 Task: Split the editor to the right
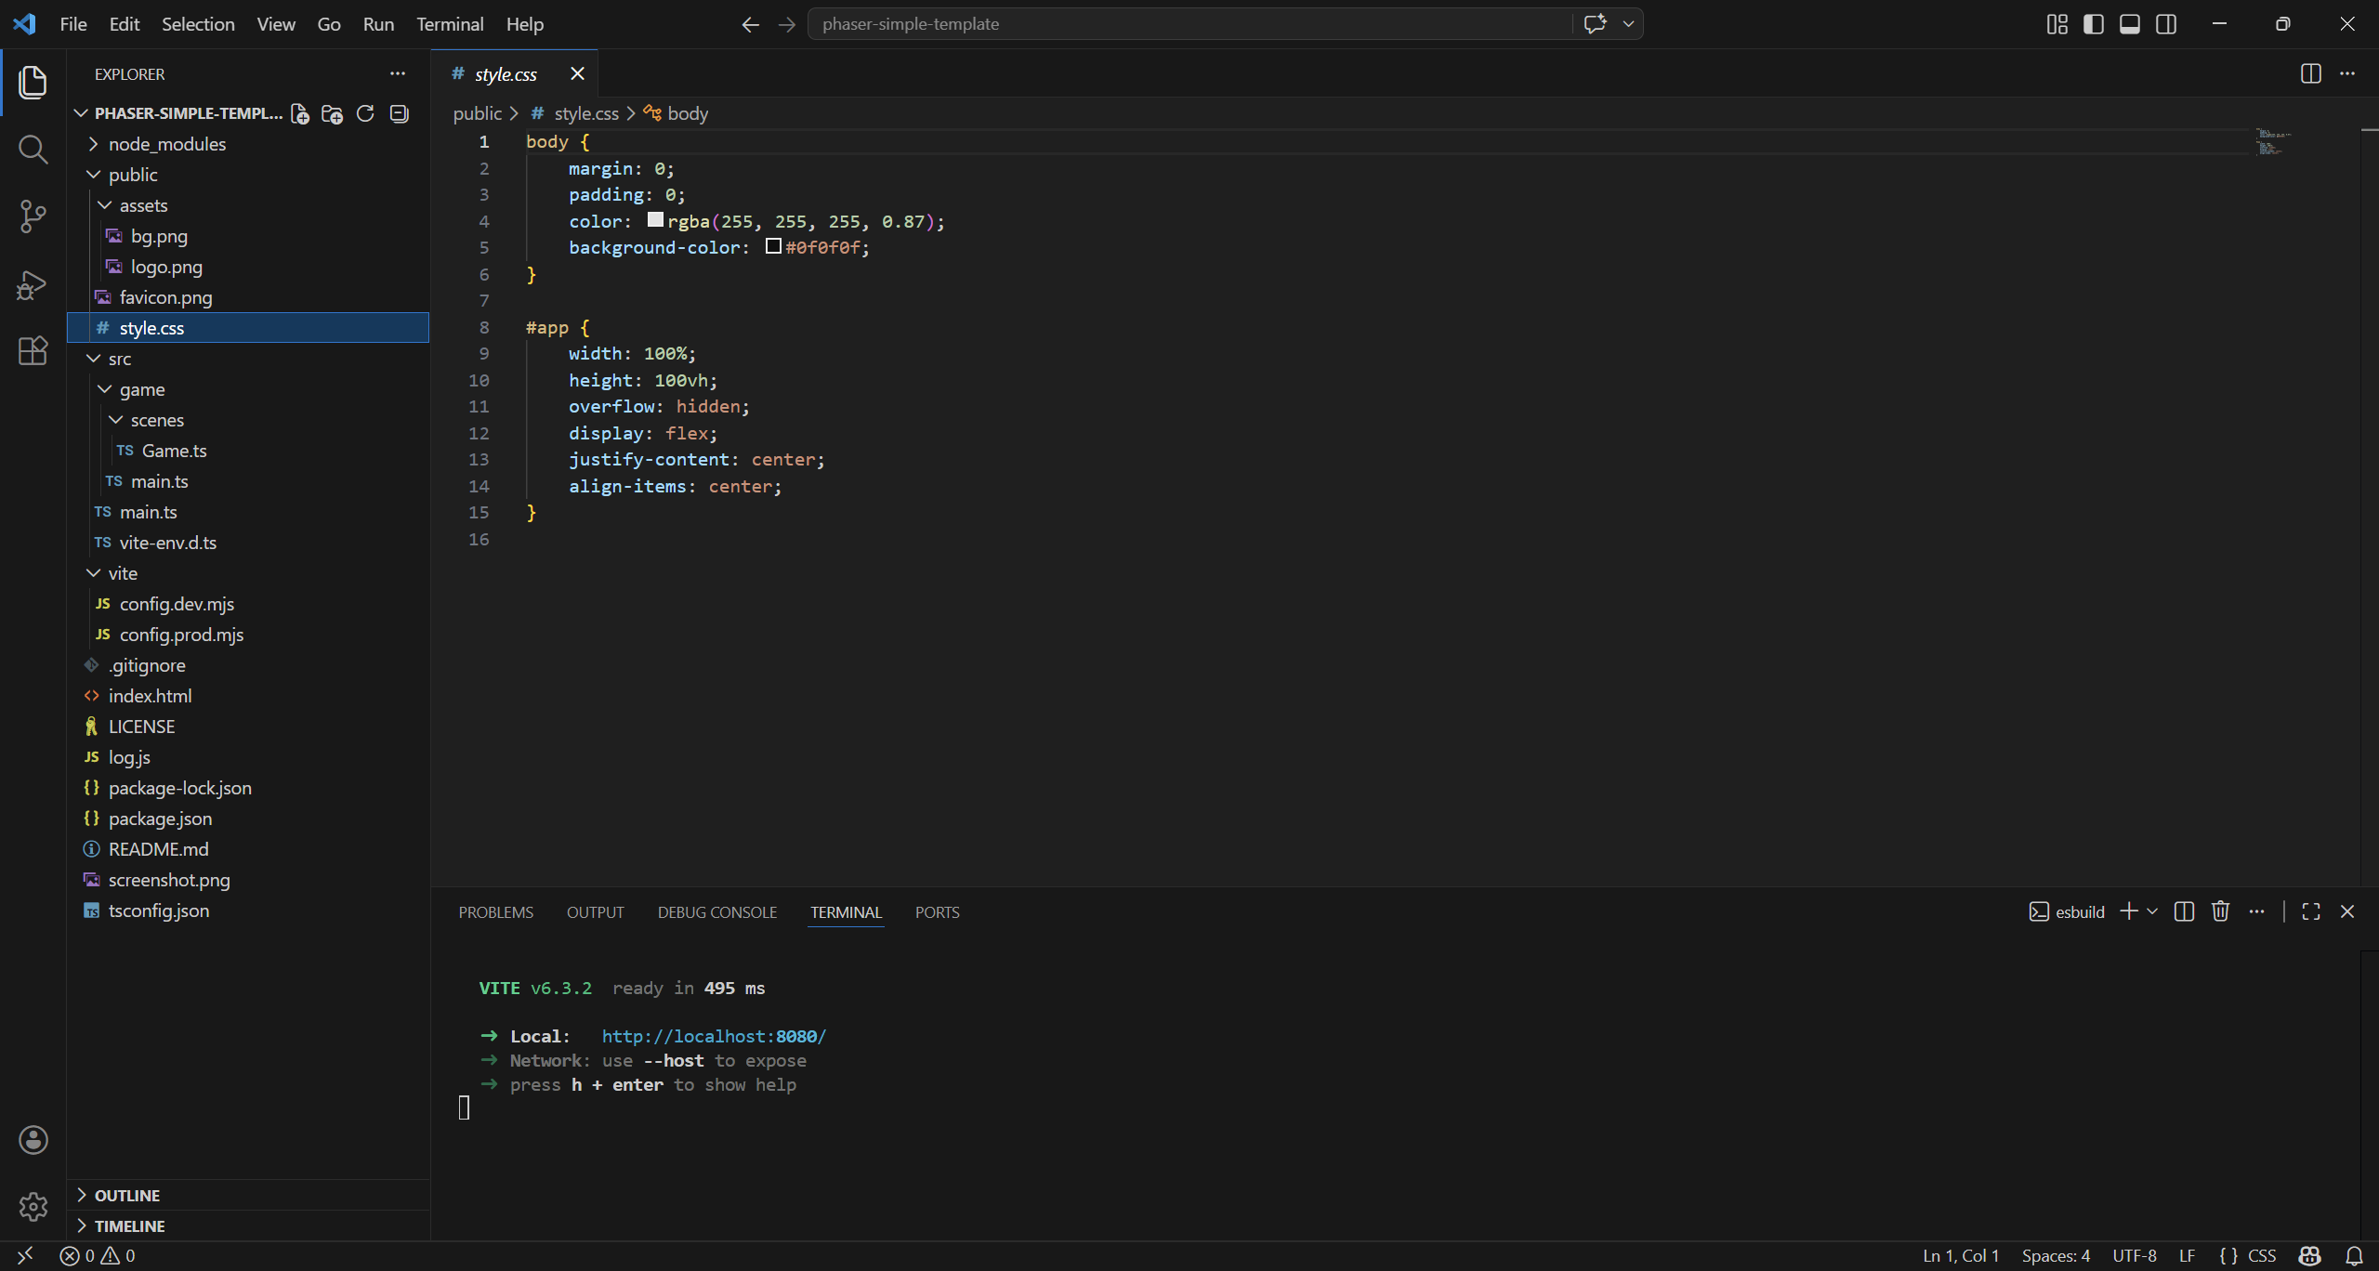2310,73
